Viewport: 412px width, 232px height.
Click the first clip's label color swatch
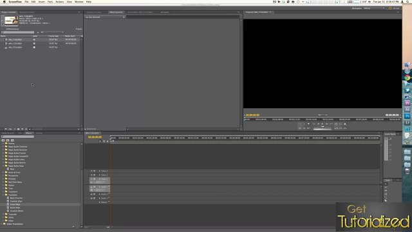point(34,40)
